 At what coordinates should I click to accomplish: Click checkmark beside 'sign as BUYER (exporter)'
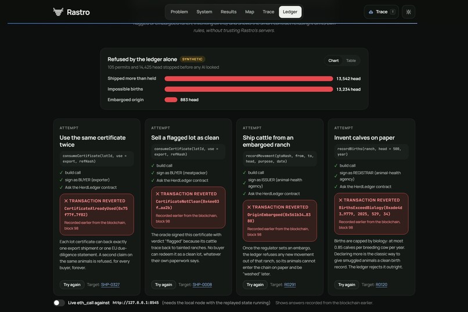pyautogui.click(x=61, y=180)
